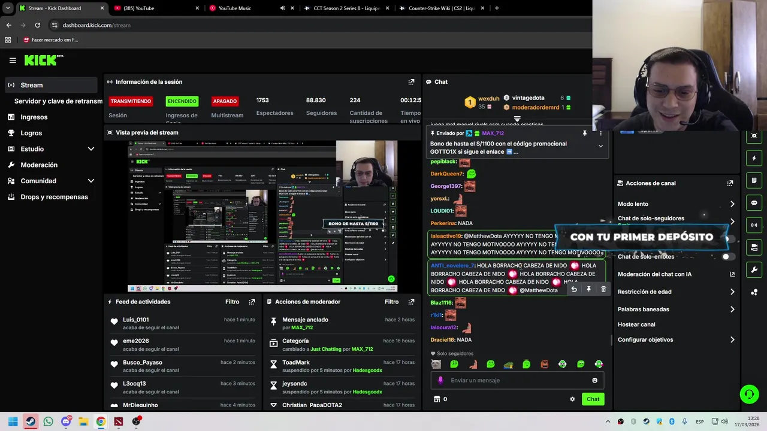The height and width of the screenshot is (431, 767).
Task: Click reply icon on ANTI_novelero message
Action: pyautogui.click(x=574, y=290)
